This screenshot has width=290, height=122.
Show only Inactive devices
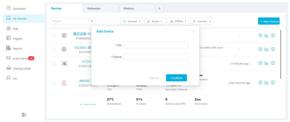[x=202, y=21]
